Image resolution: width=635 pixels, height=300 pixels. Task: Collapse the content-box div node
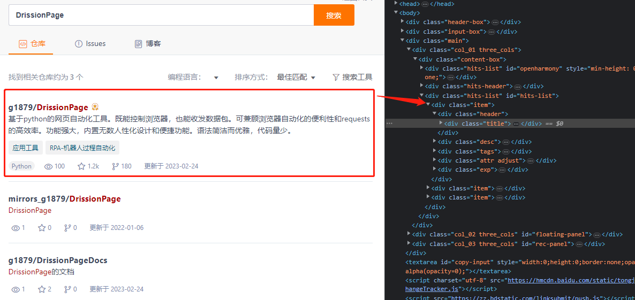click(x=415, y=59)
